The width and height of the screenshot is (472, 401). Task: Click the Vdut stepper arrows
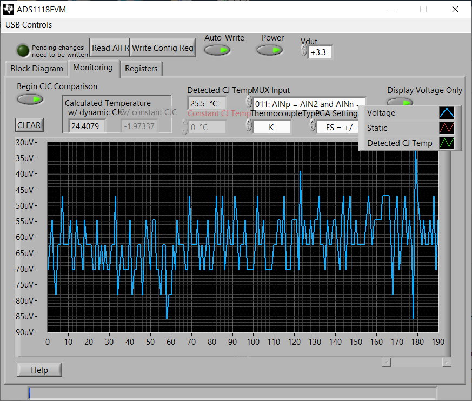(x=304, y=50)
